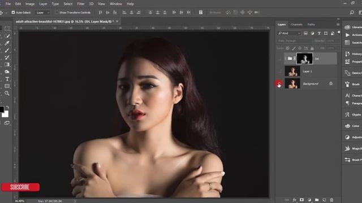The image size is (362, 203).
Task: Click the new adjustment layer icon
Action: 309,200
